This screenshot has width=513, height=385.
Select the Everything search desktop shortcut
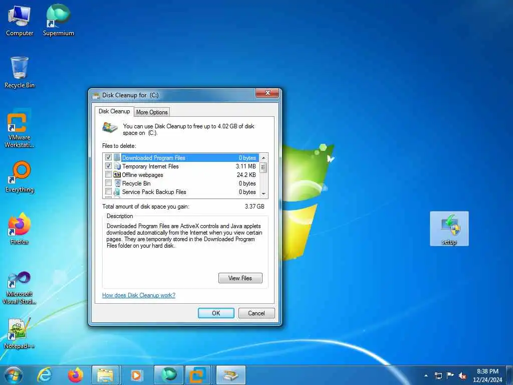coord(20,177)
